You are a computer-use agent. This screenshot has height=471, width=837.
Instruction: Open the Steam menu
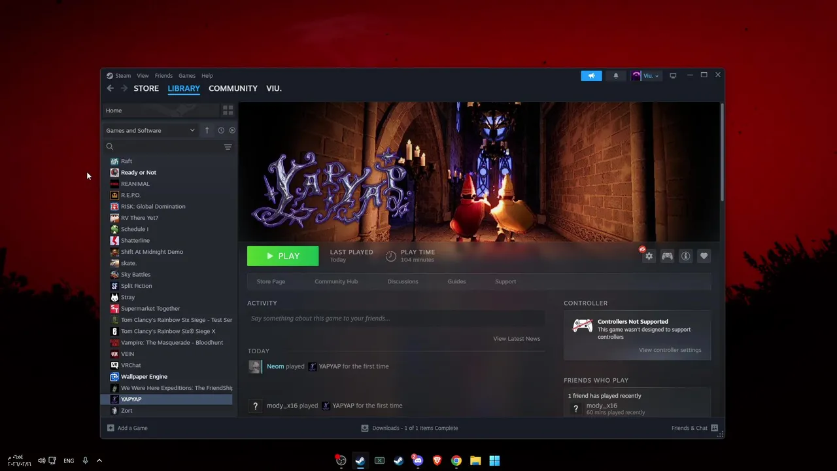[123, 76]
